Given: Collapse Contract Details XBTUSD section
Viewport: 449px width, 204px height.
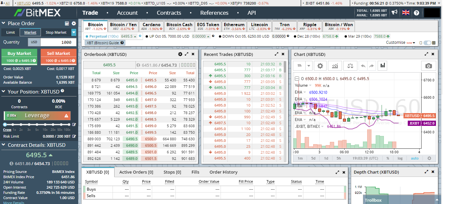Looking at the screenshot, I should point(4,145).
